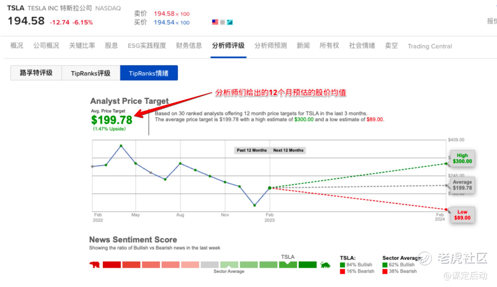Open the 卖空 tab
The image size is (497, 287).
coord(391,45)
